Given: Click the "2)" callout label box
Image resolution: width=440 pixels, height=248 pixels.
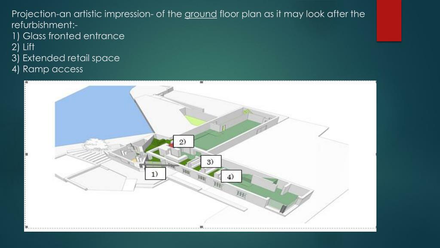Looking at the screenshot, I should click(183, 141).
